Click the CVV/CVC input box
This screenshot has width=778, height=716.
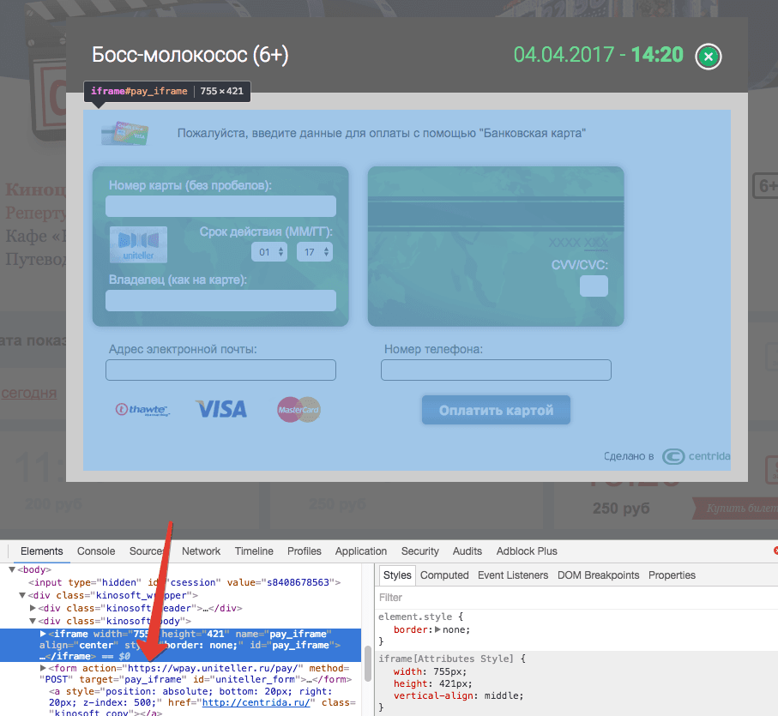click(594, 286)
